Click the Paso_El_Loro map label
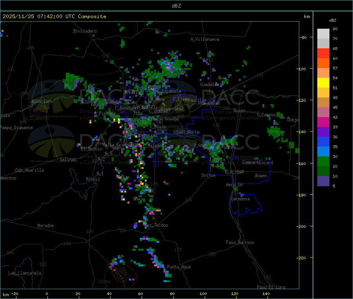353x299 pixels. click(x=271, y=287)
